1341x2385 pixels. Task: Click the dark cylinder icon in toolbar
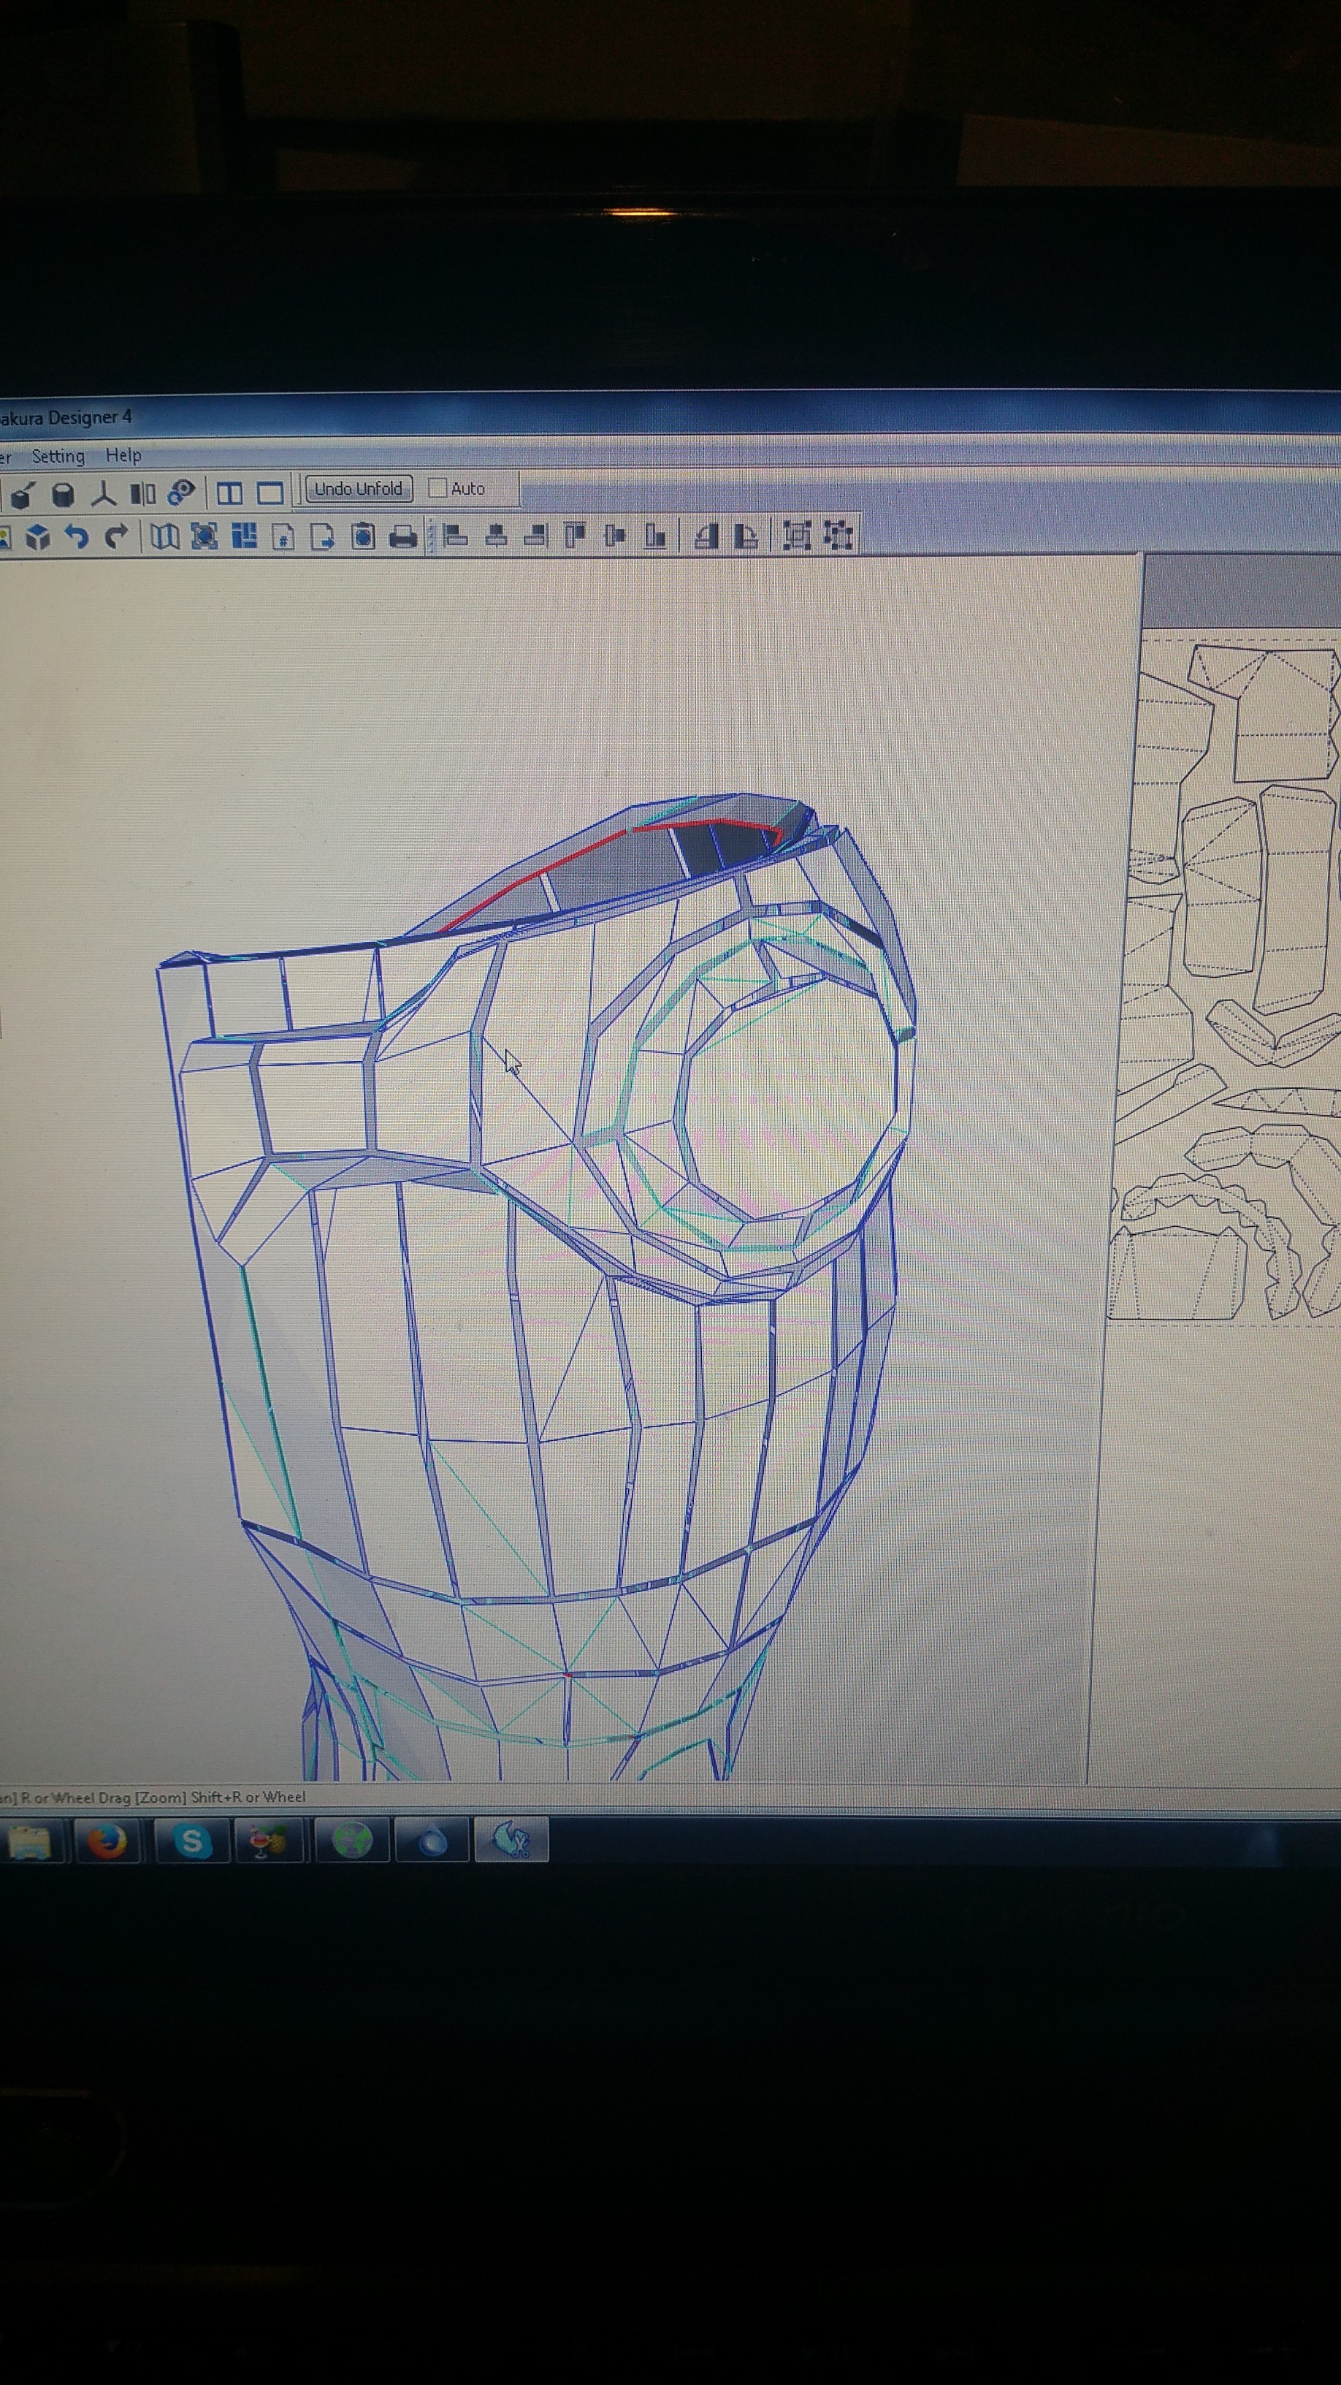[63, 495]
